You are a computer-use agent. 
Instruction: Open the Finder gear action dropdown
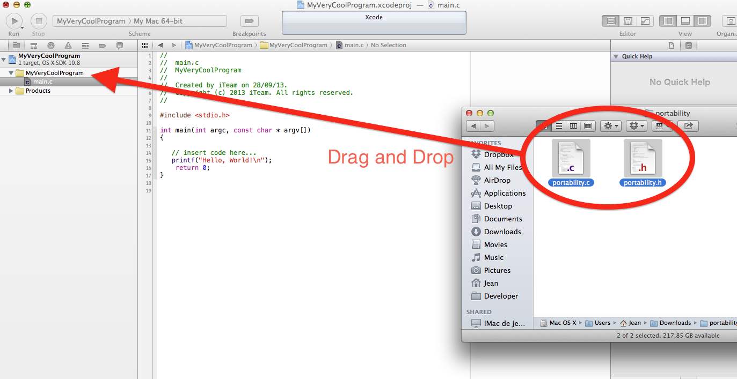611,126
